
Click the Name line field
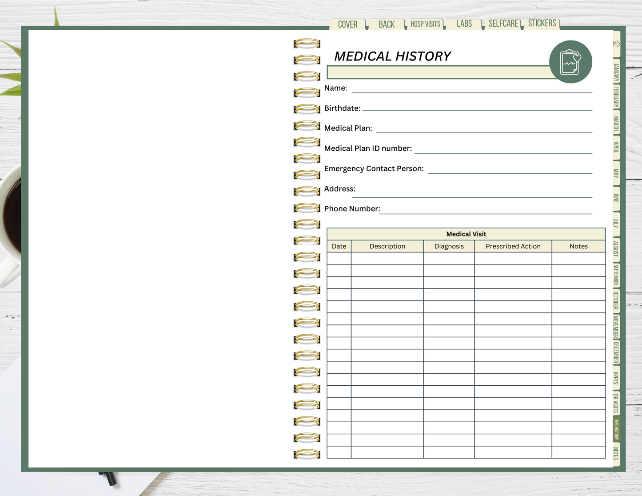pos(471,88)
